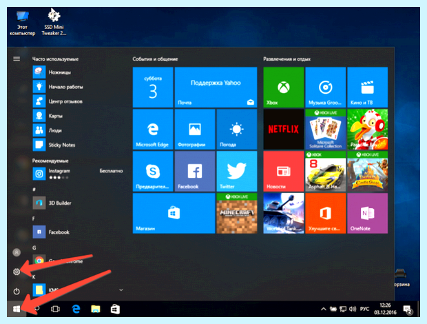Expand the KMS folder chevron
427x324 pixels.
tap(121, 290)
